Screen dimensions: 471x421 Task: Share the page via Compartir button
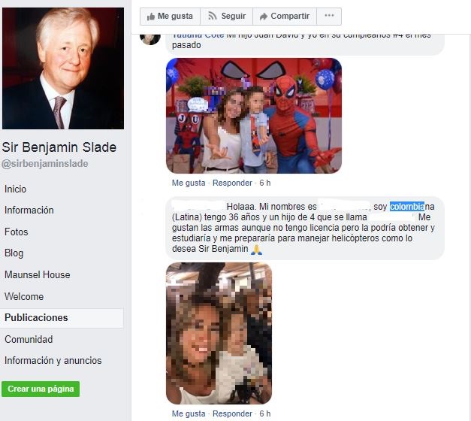285,17
